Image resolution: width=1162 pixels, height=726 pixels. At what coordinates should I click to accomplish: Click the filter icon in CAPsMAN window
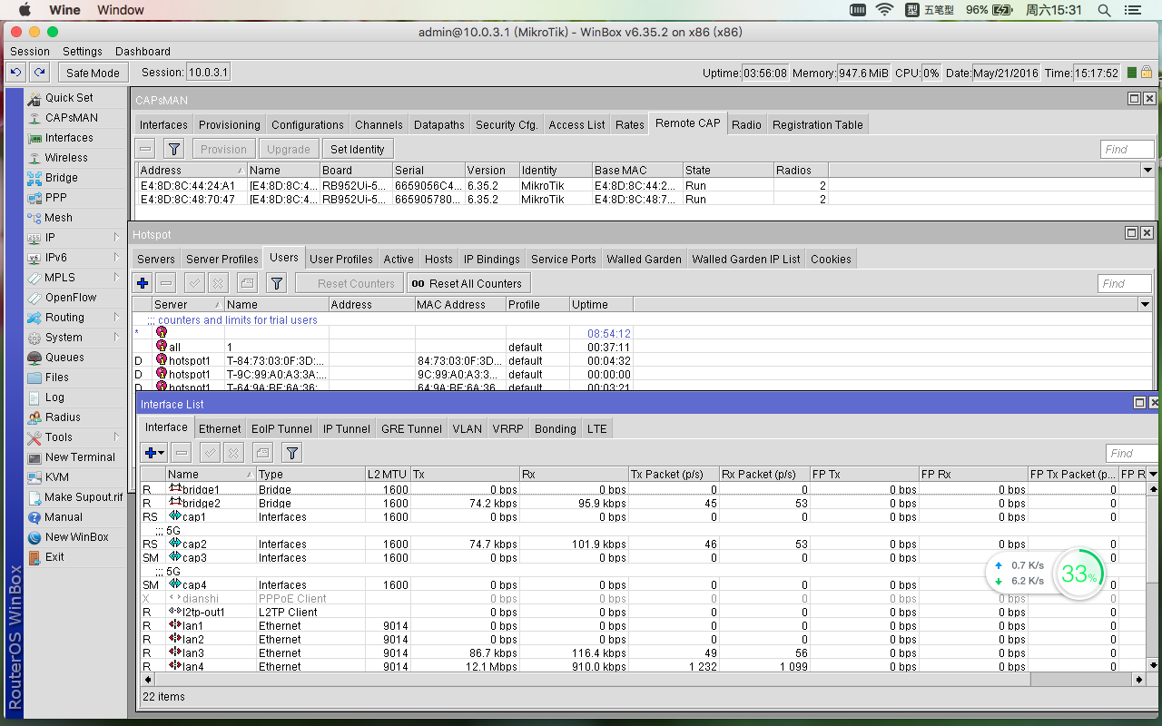pyautogui.click(x=174, y=149)
